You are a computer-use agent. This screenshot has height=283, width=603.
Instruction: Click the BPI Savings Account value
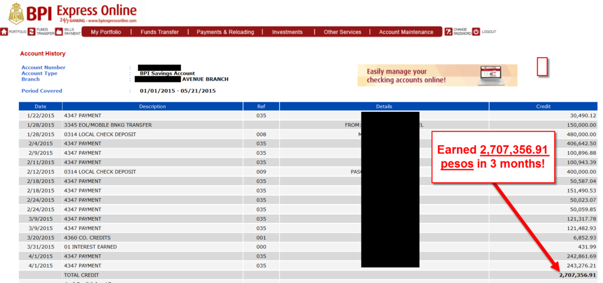[x=167, y=74]
